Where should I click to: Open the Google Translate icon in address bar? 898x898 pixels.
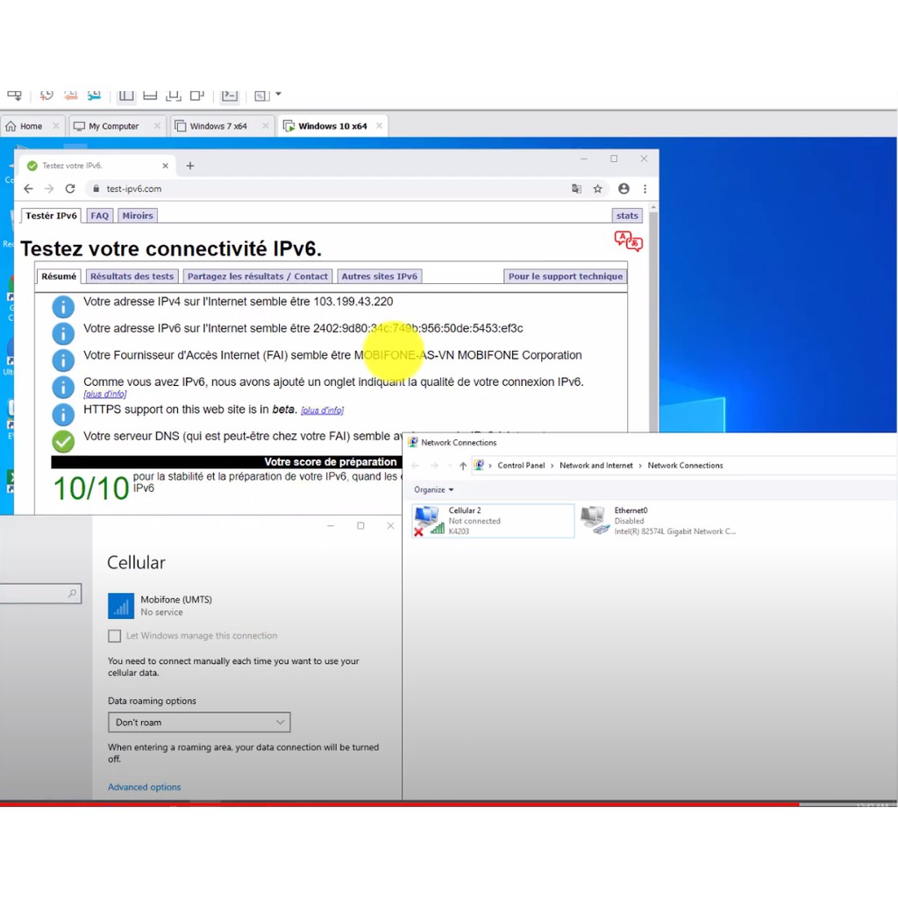(x=576, y=189)
